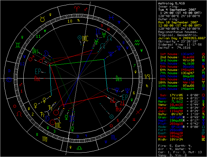This screenshot has width=207, height=157.
Task: Select the Aquarius wave glyph on the wheel
Action: click(138, 41)
